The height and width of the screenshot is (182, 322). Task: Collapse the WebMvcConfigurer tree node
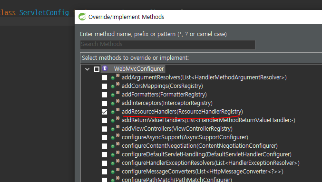tap(87, 69)
